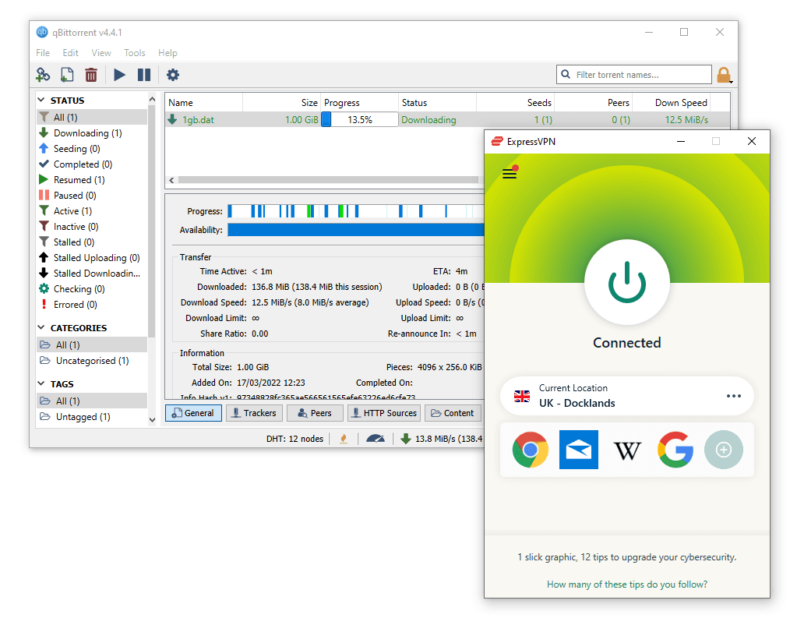This screenshot has width=797, height=618.
Task: Click the sidebar scroll-down arrow
Action: pos(152,419)
